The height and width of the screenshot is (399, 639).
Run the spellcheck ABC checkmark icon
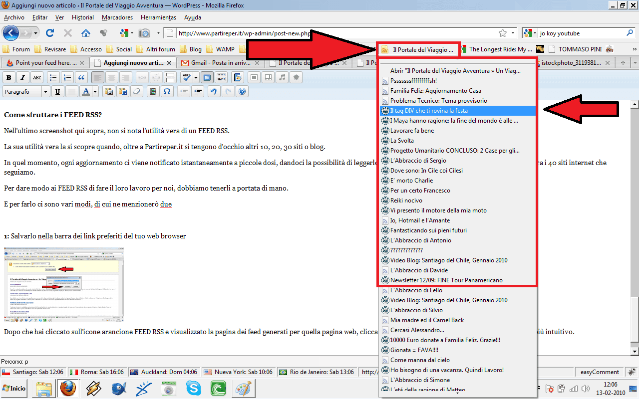[187, 77]
